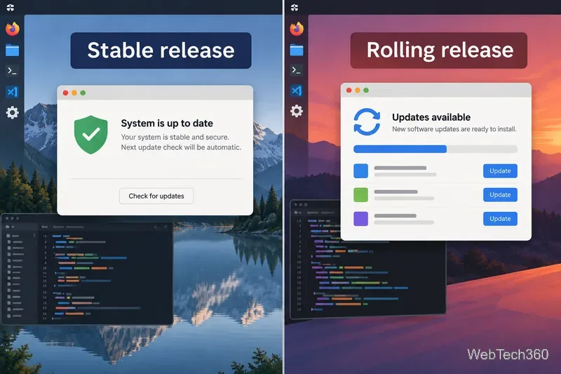561x374 pixels.
Task: Open the system menu logo on Rolling release desktop
Action: click(x=295, y=7)
